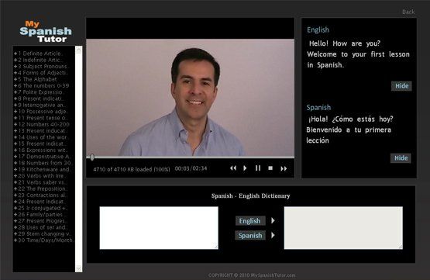Click the rewind playback icon
The image size is (430, 280).
tap(233, 168)
